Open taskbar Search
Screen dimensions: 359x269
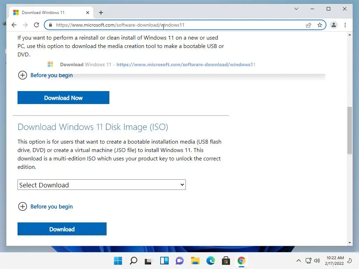[x=134, y=261]
